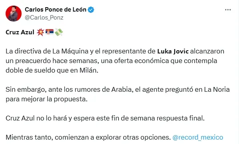Open the @Carlos_Ponz handle
This screenshot has height=144, width=239.
(x=44, y=18)
